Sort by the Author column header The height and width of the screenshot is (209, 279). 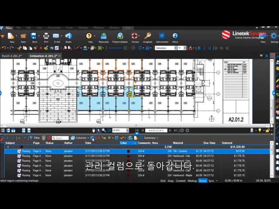(68, 143)
